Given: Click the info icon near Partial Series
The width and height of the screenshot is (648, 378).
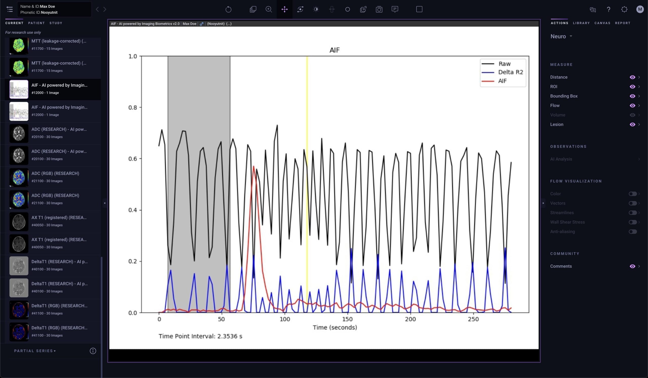Looking at the screenshot, I should (x=93, y=351).
